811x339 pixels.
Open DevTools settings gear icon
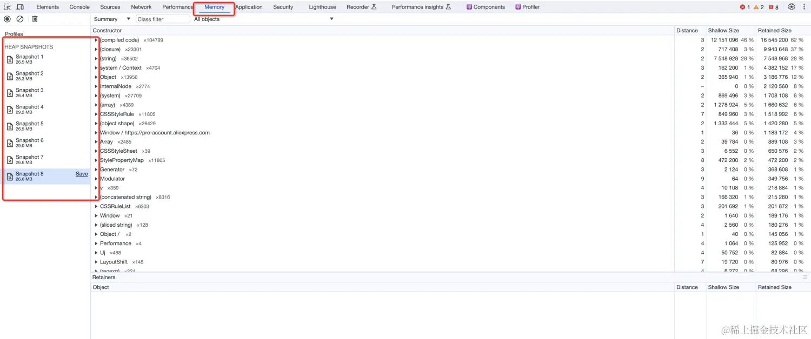(x=792, y=7)
